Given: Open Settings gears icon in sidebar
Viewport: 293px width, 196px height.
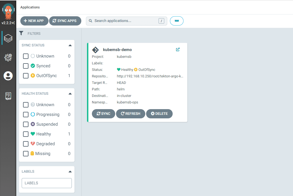Looking at the screenshot, I should (x=8, y=57).
